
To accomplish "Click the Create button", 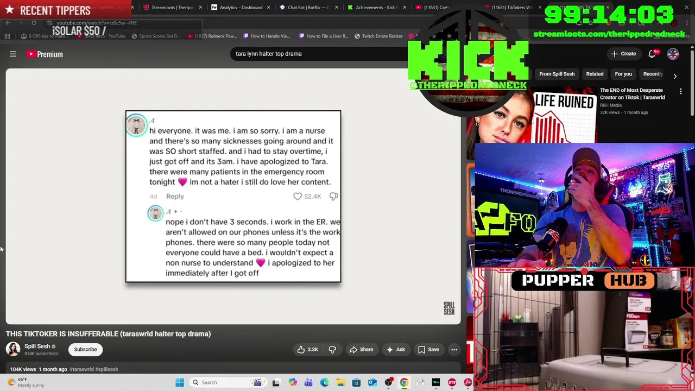I will tap(623, 54).
